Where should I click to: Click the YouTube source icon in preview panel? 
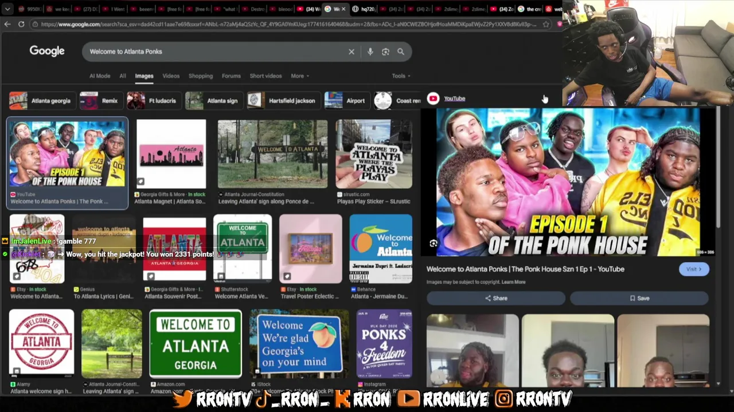point(433,98)
